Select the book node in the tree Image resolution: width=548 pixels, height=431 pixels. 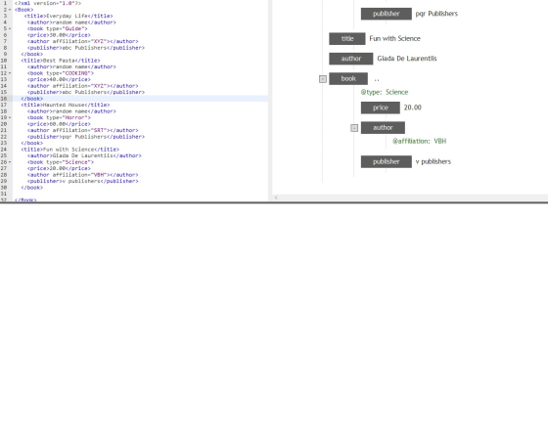tap(348, 78)
